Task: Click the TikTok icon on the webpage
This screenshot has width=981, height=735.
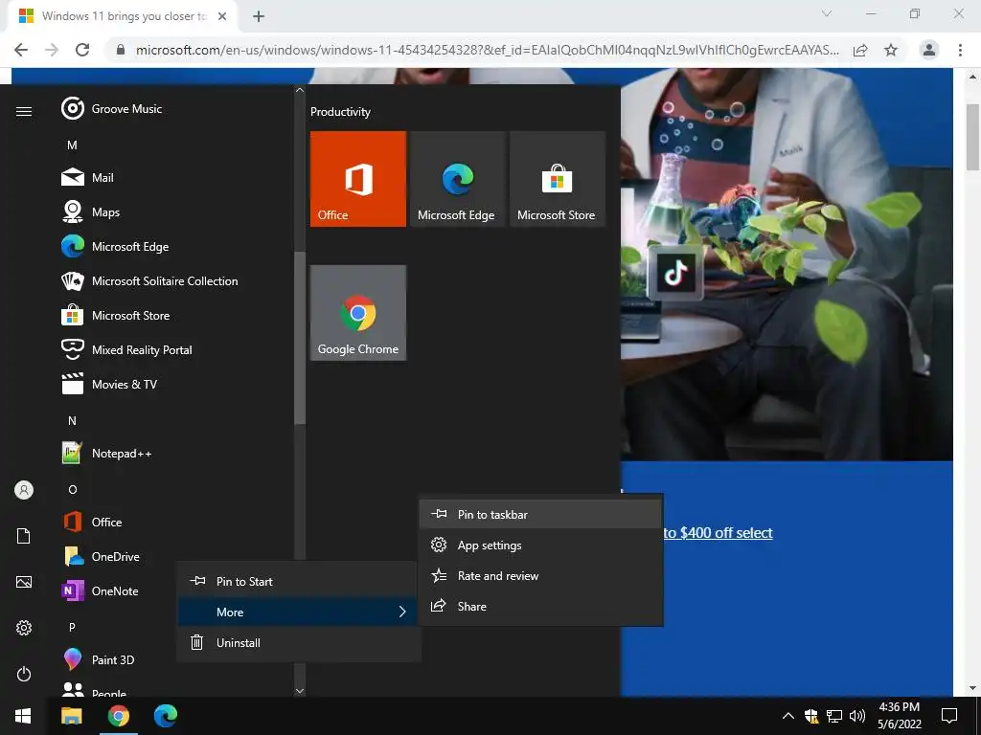Action: coord(675,273)
